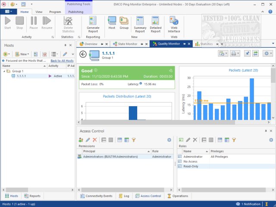Toggle the pin button in Quality Monitor toolbar
Viewport: 276px width, 207px height.
[247, 53]
